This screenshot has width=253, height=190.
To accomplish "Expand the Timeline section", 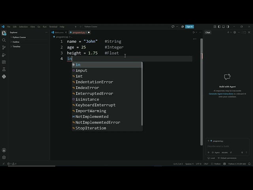I will (16, 47).
